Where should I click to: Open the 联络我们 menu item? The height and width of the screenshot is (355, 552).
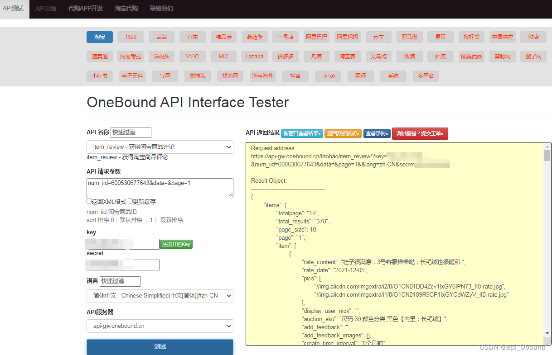(x=161, y=9)
